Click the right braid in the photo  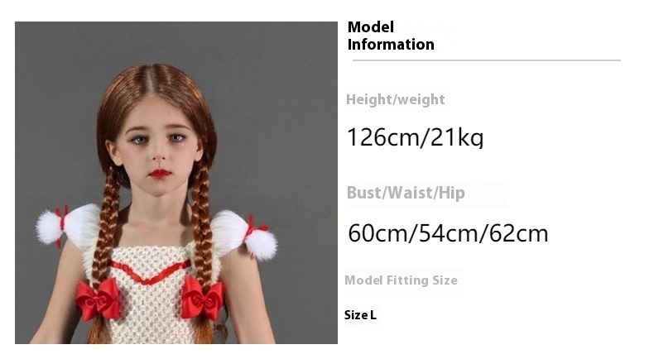(202, 223)
